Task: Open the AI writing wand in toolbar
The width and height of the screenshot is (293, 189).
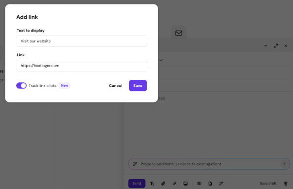Action: coord(221,184)
